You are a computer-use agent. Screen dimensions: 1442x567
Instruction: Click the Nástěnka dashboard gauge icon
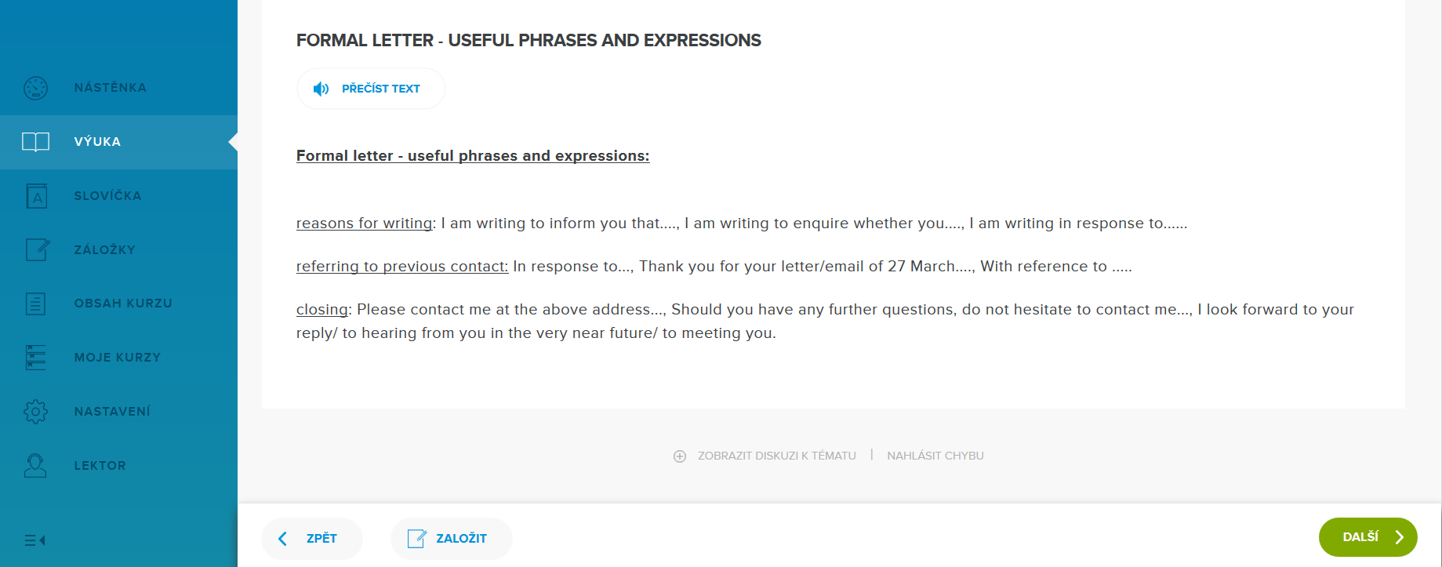pos(36,88)
